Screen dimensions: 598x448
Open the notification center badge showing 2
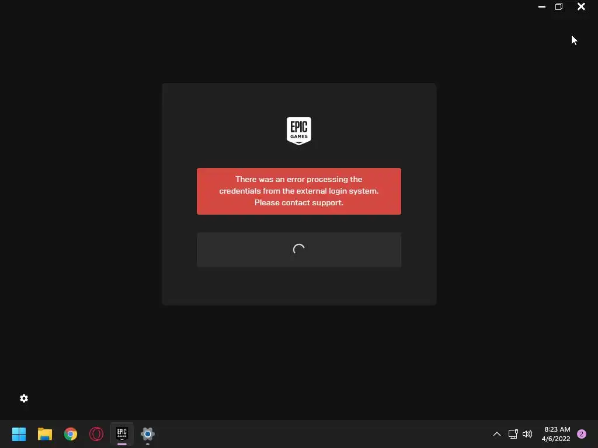pos(582,434)
